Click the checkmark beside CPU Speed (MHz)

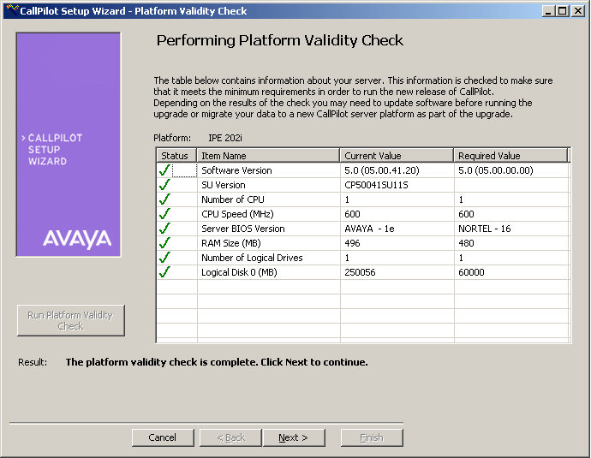coord(164,214)
